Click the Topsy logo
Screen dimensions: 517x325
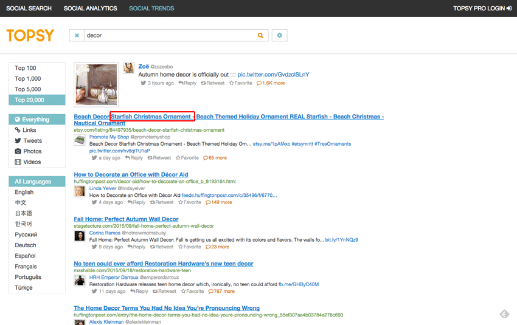tap(30, 35)
